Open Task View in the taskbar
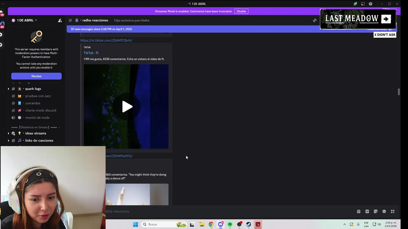This screenshot has height=229, width=408. point(192,225)
